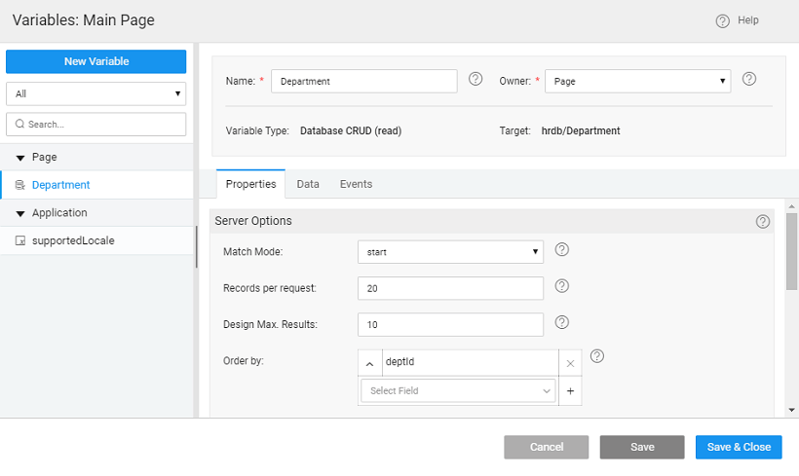Select supportedLocale variable in the list
Screen dimensions: 799x476
[72, 240]
